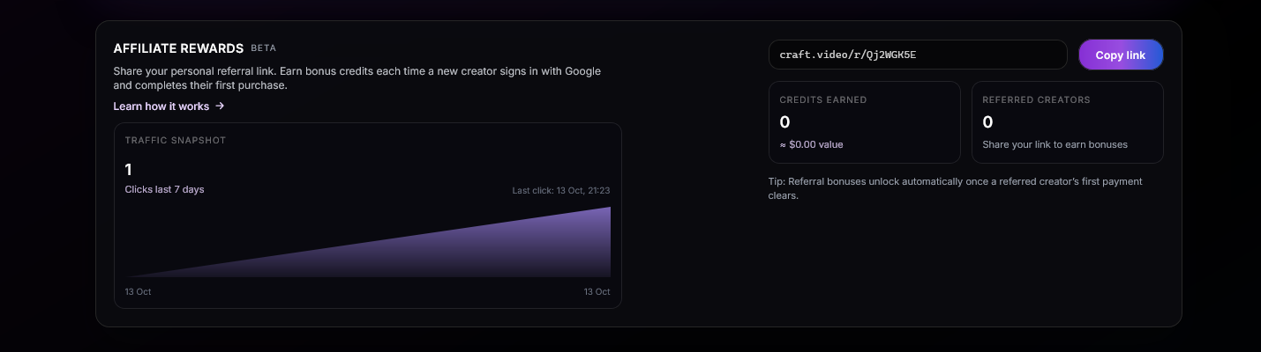Click the referral description paragraph
The height and width of the screenshot is (352, 1261).
pos(357,78)
